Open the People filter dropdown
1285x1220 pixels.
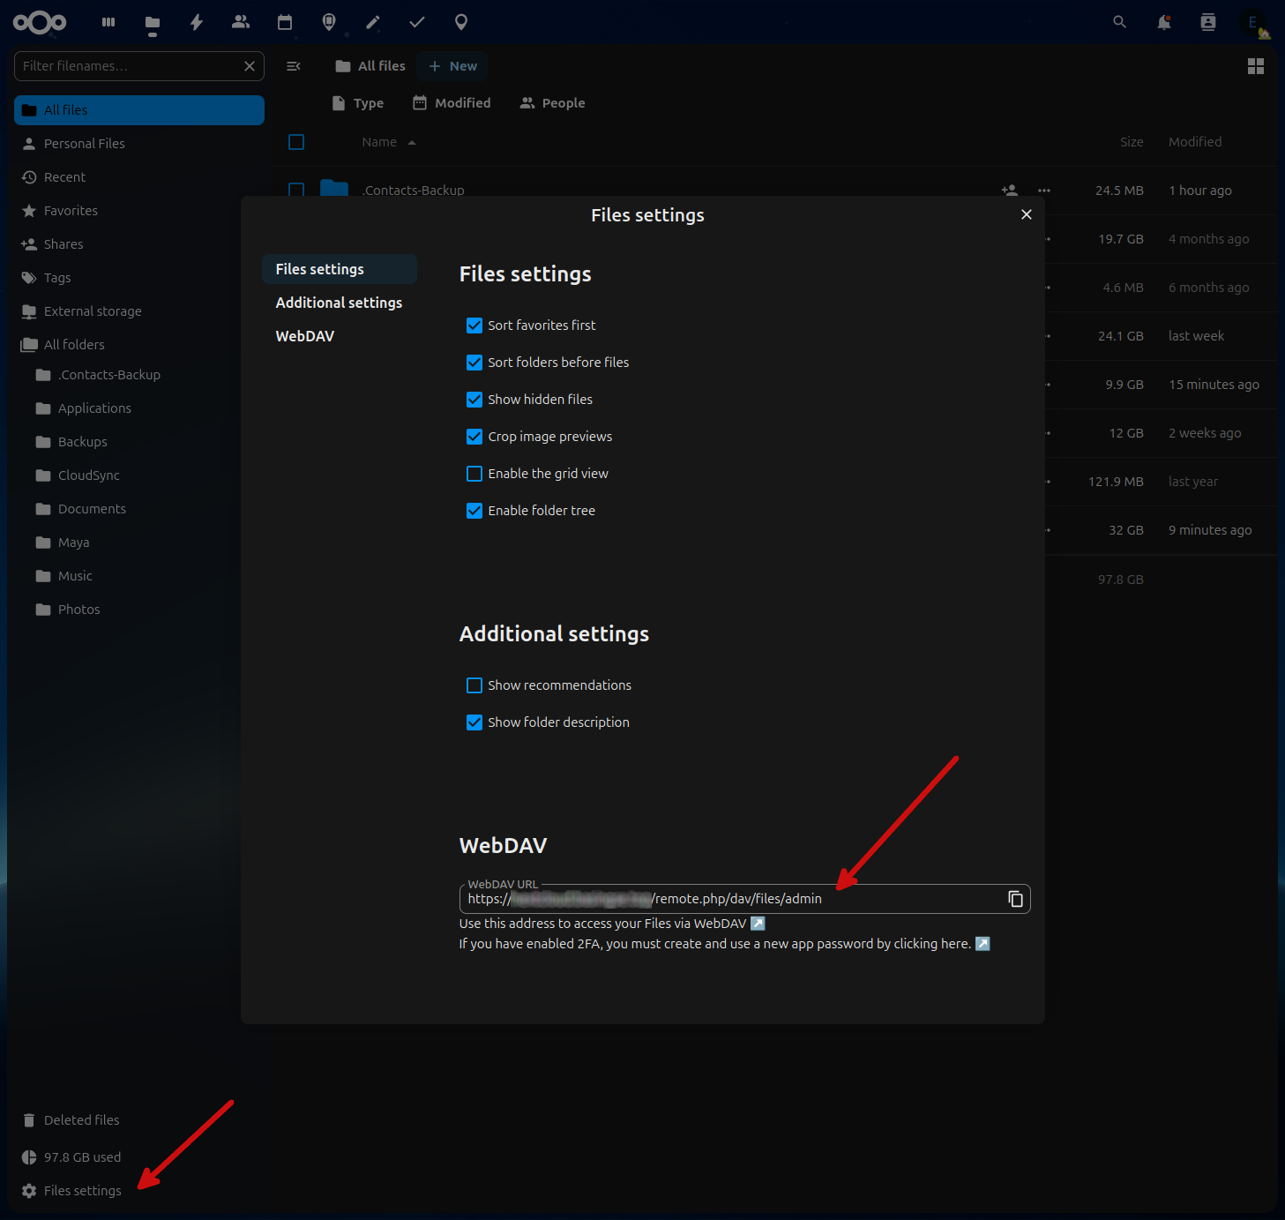553,103
